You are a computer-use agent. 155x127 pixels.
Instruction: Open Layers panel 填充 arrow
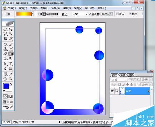point(151,84)
